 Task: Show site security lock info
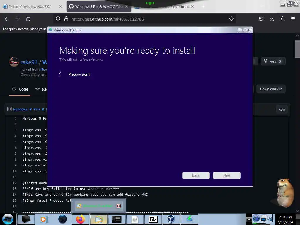[x=66, y=19]
